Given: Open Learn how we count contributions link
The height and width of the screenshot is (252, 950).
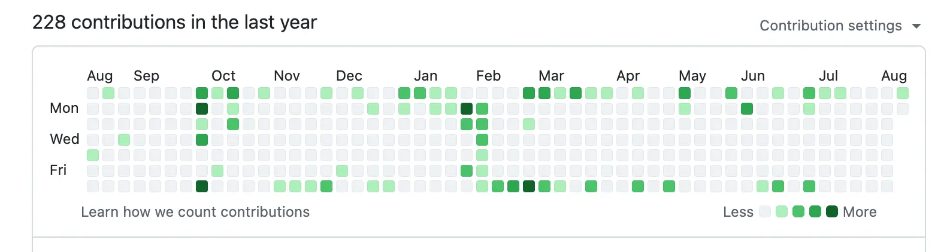Looking at the screenshot, I should tap(195, 212).
